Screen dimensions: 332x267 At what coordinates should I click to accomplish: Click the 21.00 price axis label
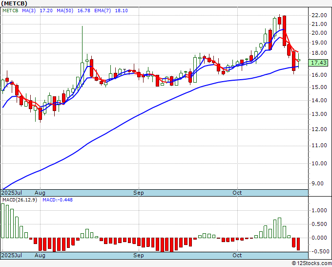(319, 24)
